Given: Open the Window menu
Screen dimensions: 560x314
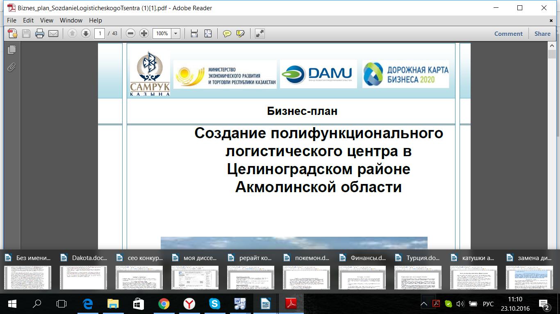Looking at the screenshot, I should (71, 20).
